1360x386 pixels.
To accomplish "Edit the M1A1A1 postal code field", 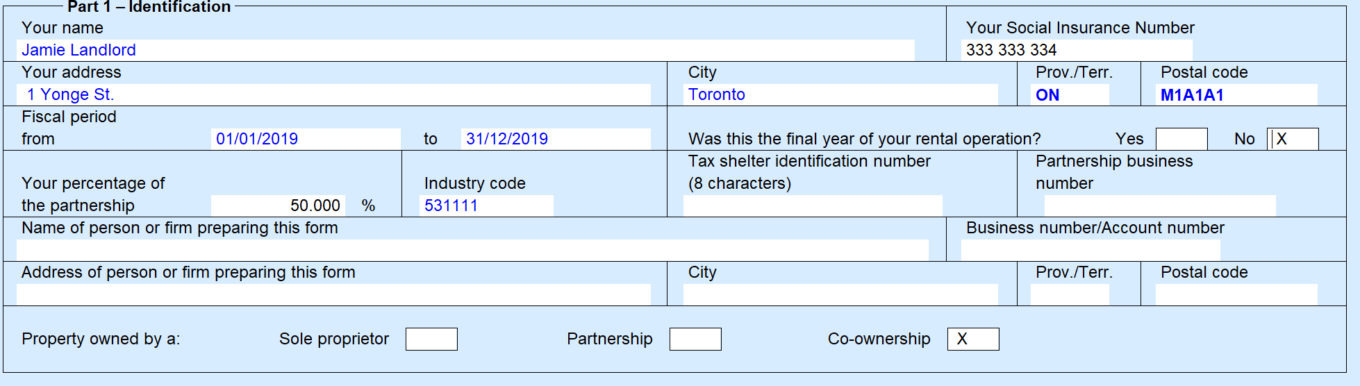I will click(1236, 94).
